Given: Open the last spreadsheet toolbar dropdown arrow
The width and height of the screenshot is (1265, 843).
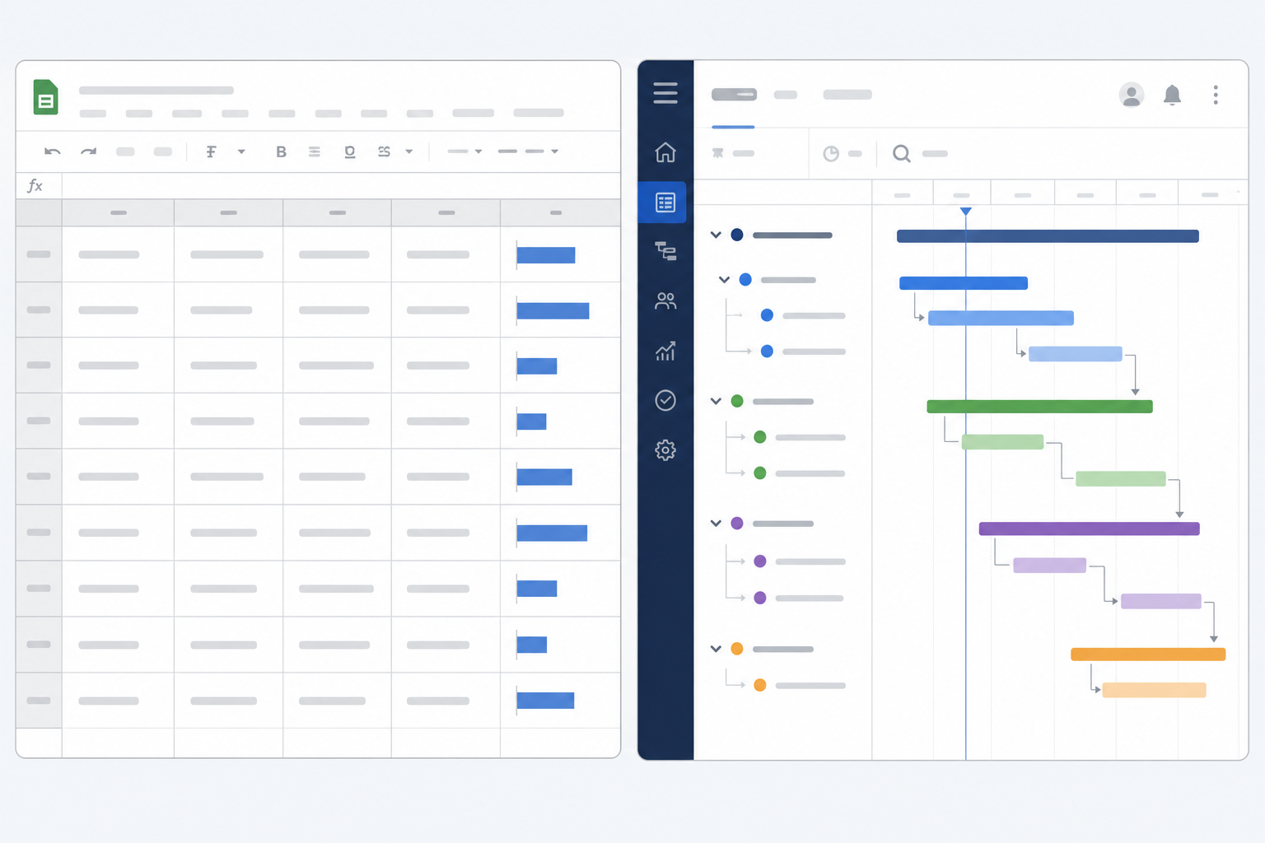Looking at the screenshot, I should (554, 151).
